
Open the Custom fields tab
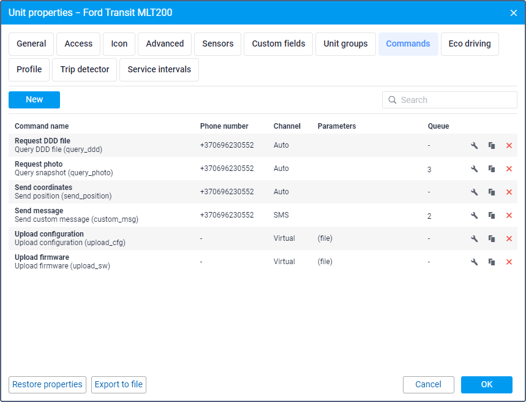point(278,44)
